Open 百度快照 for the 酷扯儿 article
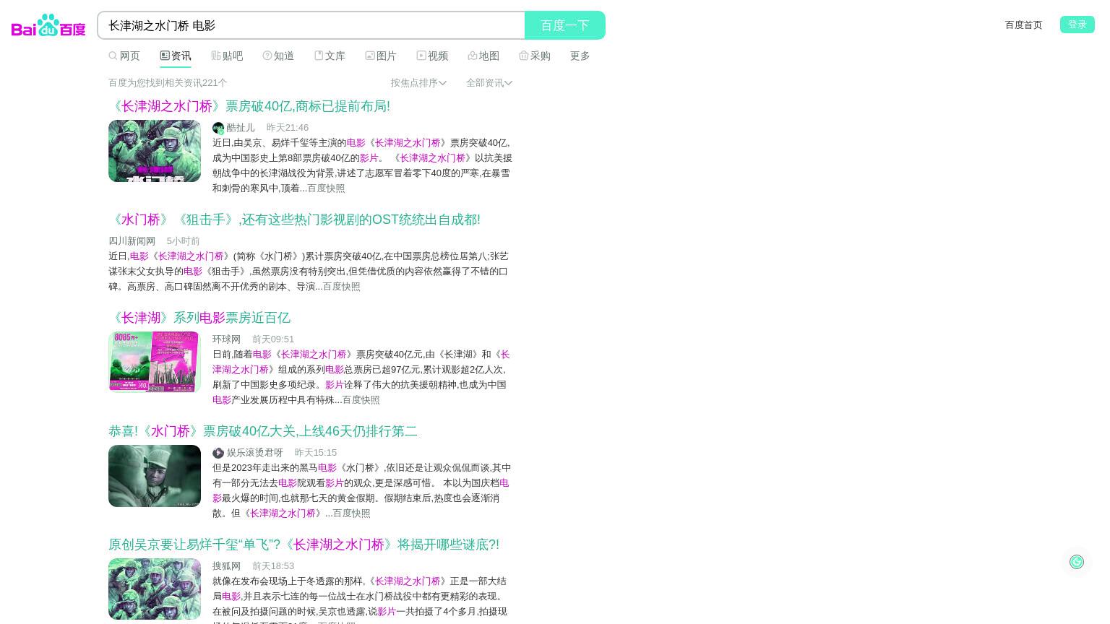Viewport: 1110px width, 624px height. point(327,188)
